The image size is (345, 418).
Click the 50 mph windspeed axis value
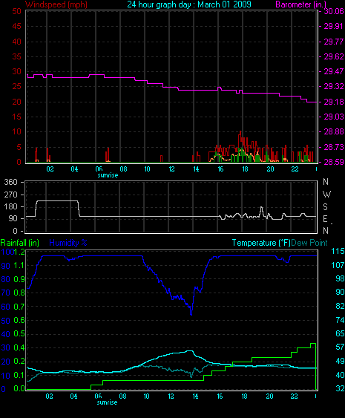click(17, 11)
